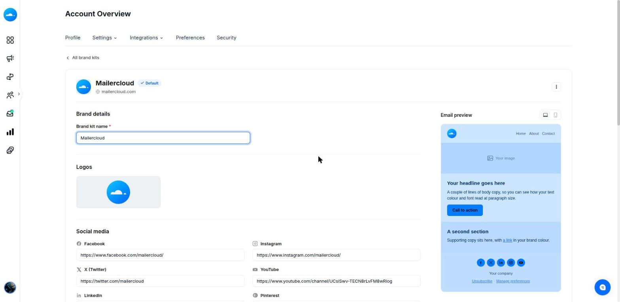The width and height of the screenshot is (620, 302).
Task: Click the Facebook URL input field
Action: point(160,255)
